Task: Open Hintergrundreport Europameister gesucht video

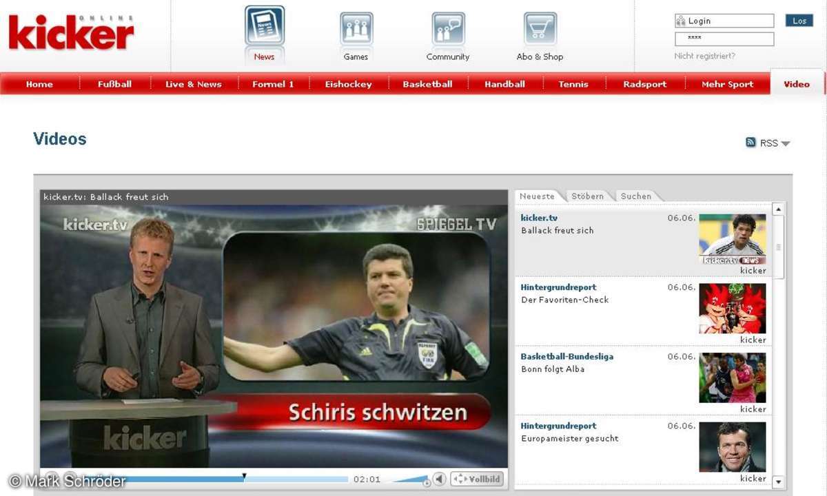Action: coord(642,451)
